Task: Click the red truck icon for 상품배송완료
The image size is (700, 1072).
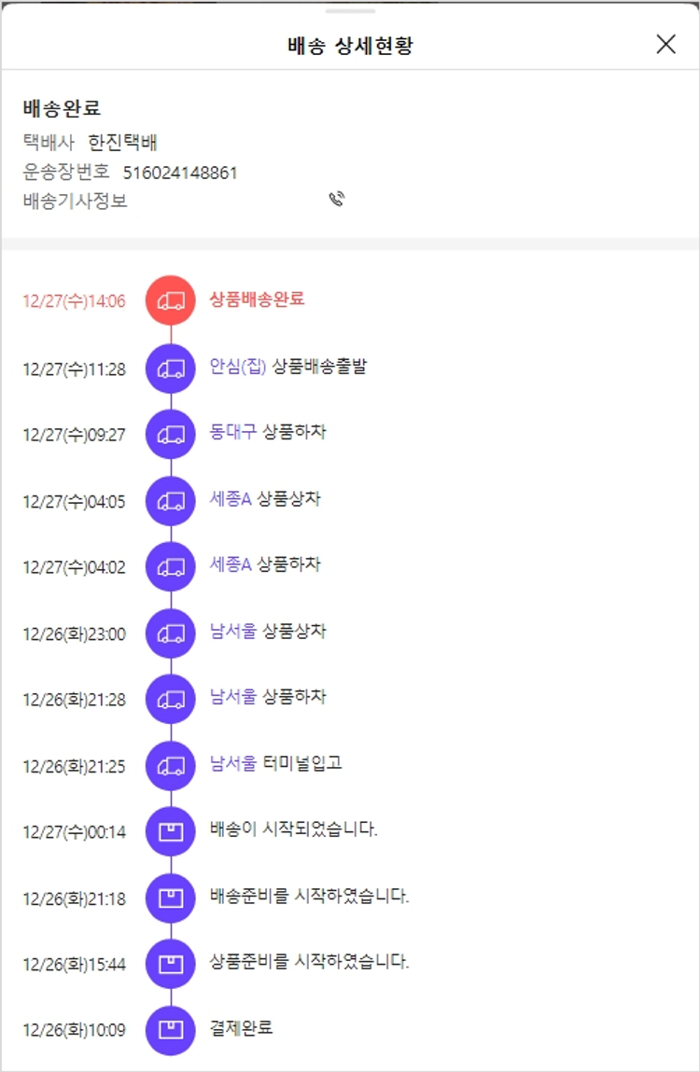Action: [171, 300]
